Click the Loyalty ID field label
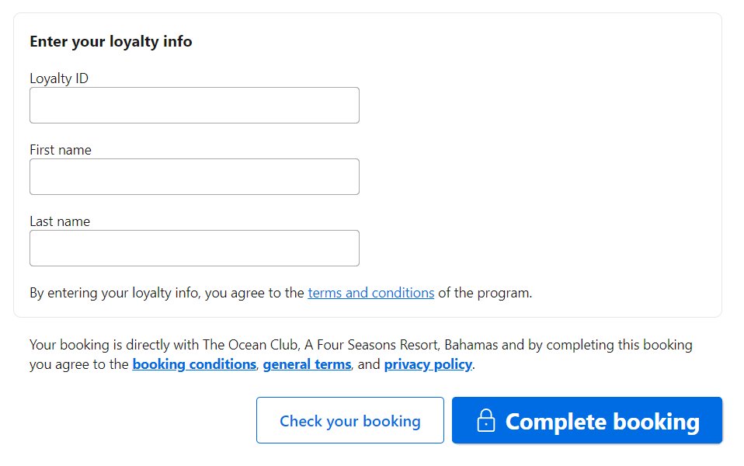 59,78
